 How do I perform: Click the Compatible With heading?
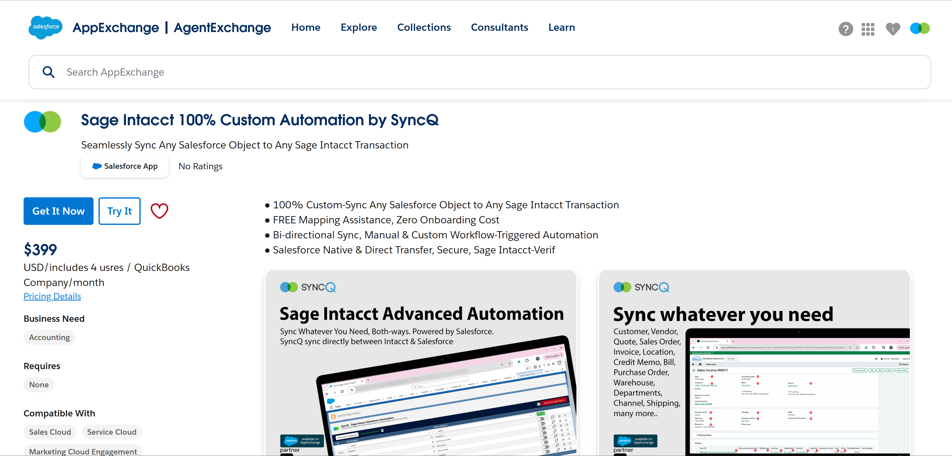(x=59, y=413)
